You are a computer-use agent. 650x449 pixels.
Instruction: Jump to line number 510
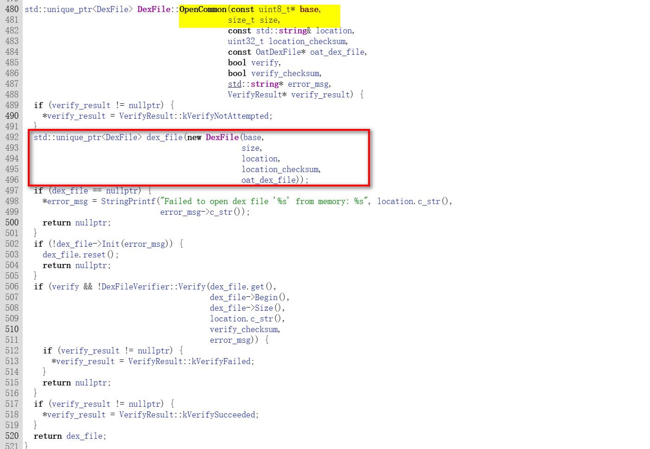coord(12,329)
